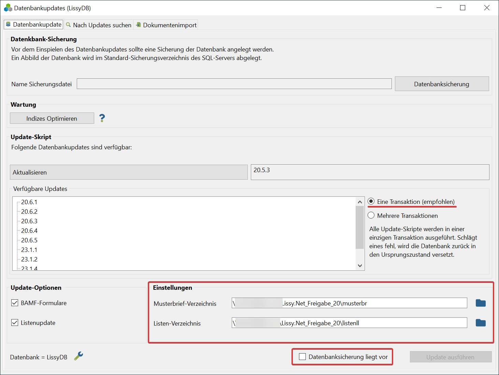Select update 23.1.1 in the list

click(x=29, y=250)
